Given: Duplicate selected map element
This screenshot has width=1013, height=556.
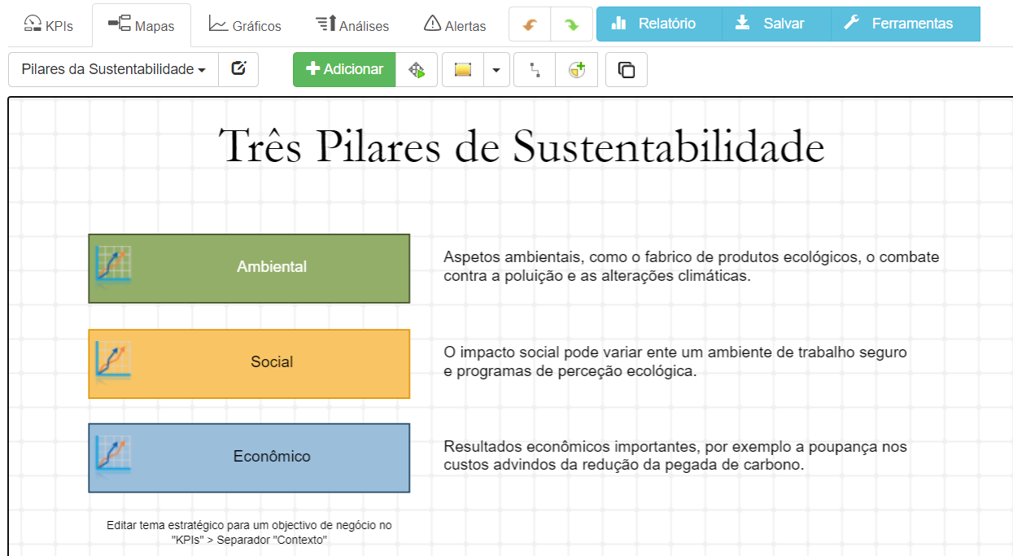Looking at the screenshot, I should pos(626,69).
